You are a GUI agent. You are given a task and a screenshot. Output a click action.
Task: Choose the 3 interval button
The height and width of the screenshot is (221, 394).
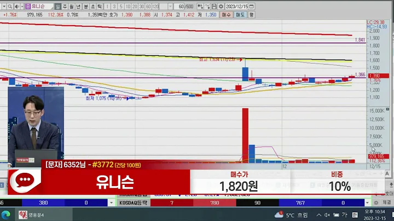click(114, 6)
